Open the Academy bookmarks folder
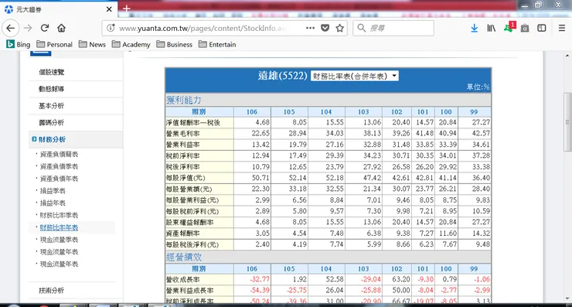Screen dimensions: 572x307 [x=131, y=45]
